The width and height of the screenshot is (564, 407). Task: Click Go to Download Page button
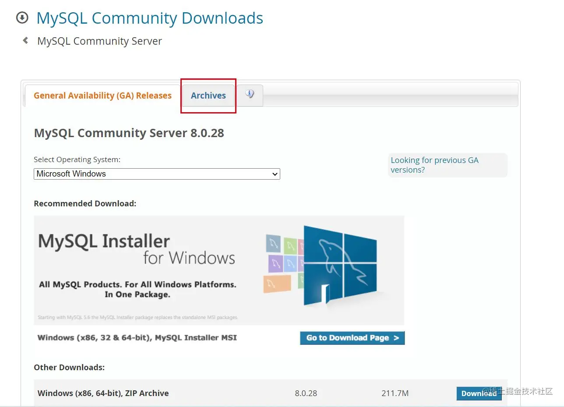(x=352, y=338)
